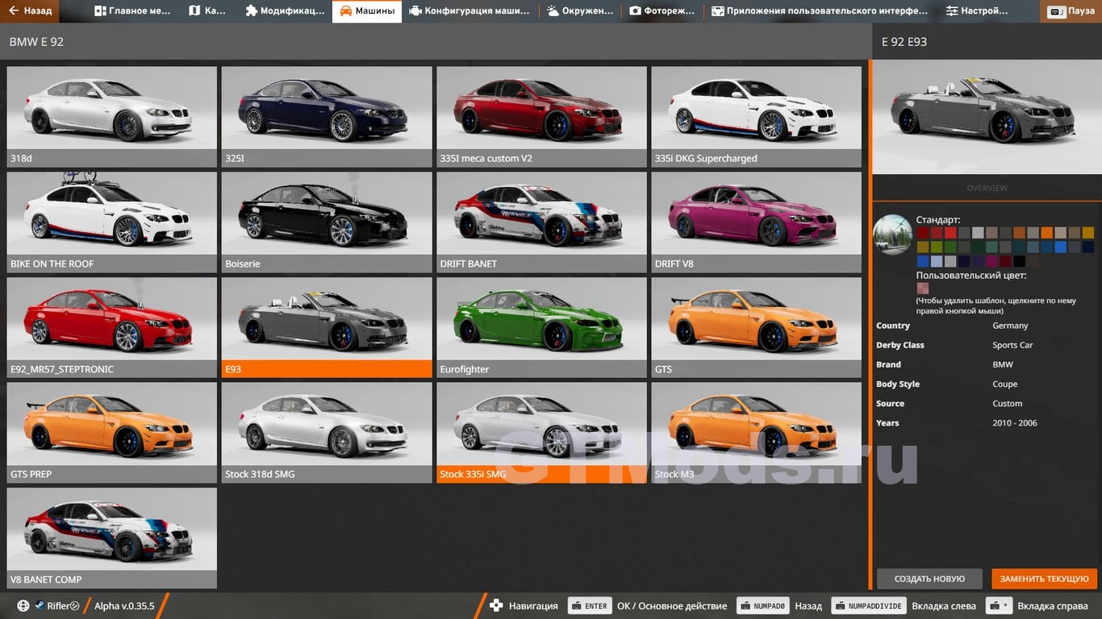This screenshot has width=1102, height=619.
Task: Click the OVERVIEW label under the car preview
Action: [x=987, y=188]
